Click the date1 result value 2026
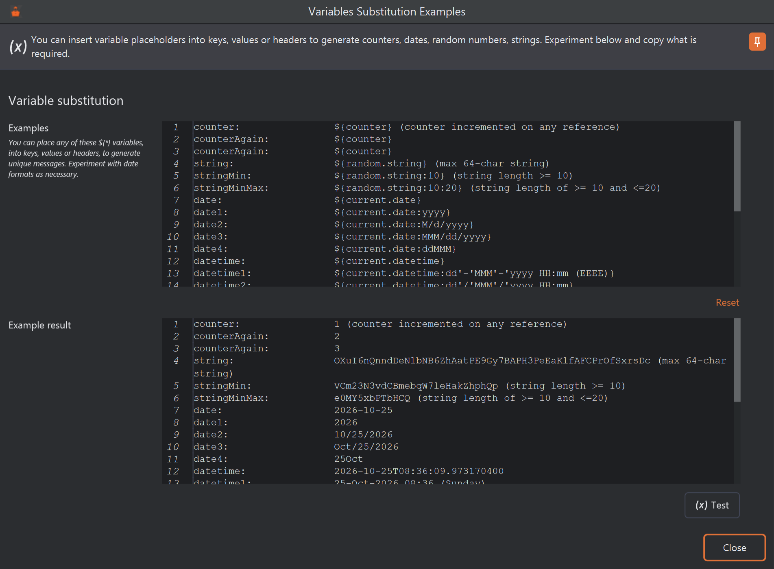The image size is (774, 569). click(346, 422)
